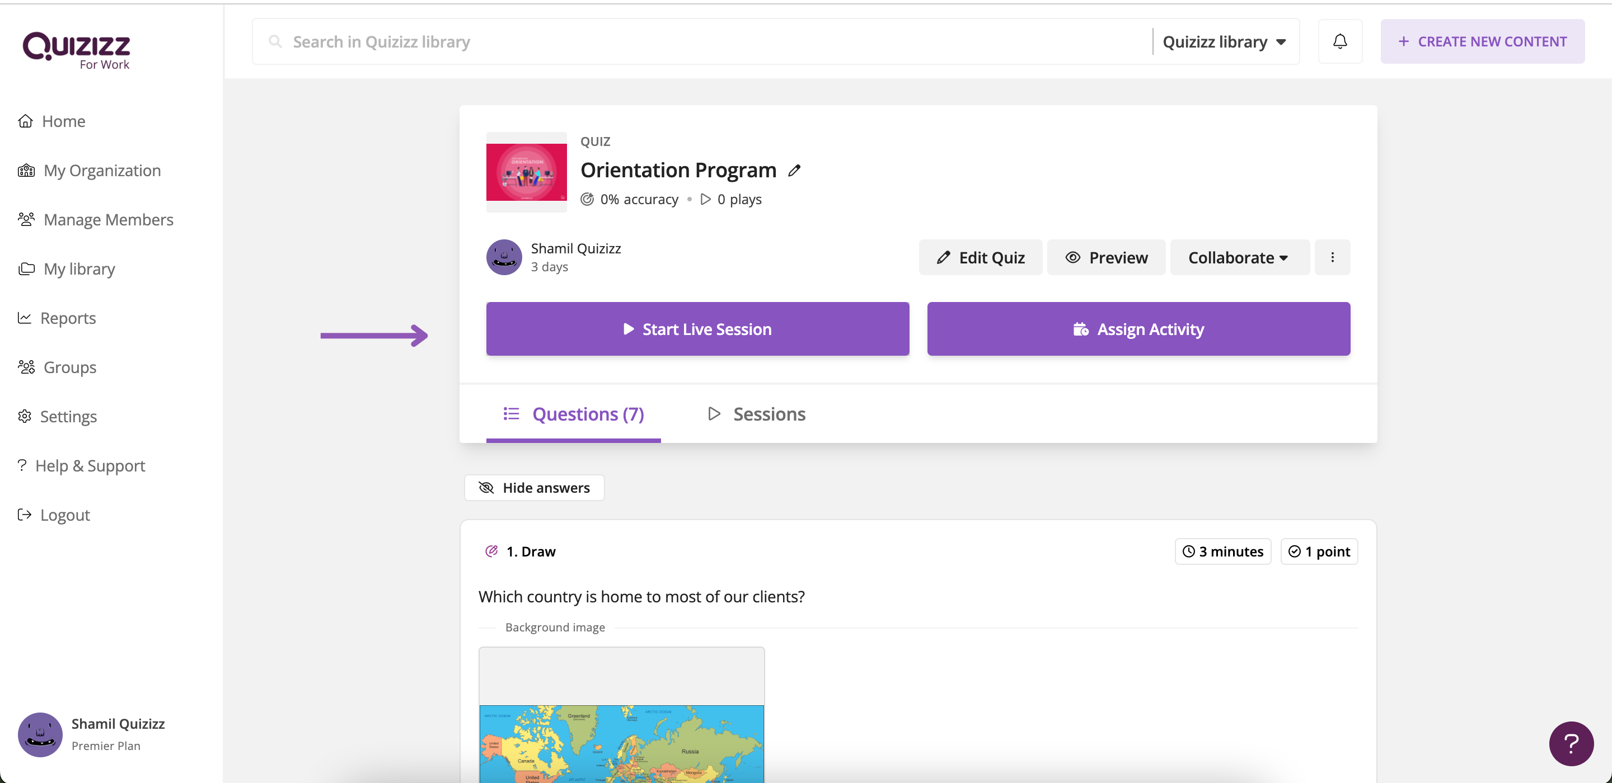The width and height of the screenshot is (1612, 783).
Task: Click the Preview eye icon
Action: pos(1072,258)
